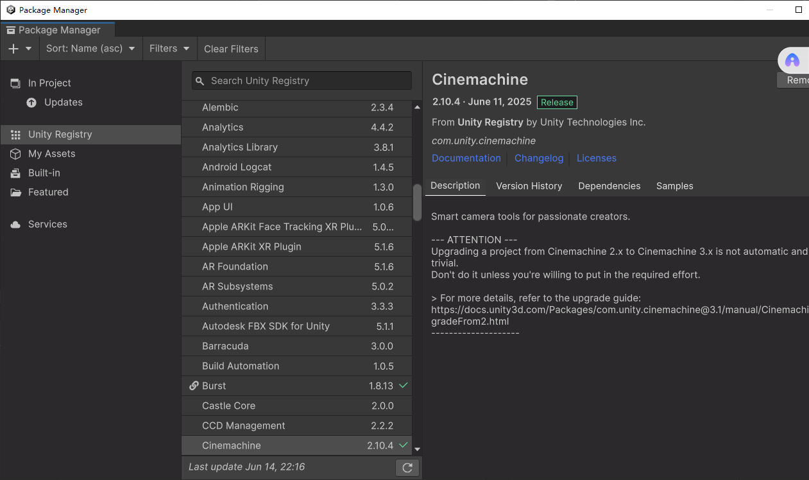Switch to the Samples tab
This screenshot has width=809, height=480.
tap(675, 185)
